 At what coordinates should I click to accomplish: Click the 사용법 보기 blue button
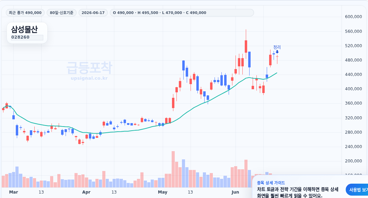tap(357, 189)
